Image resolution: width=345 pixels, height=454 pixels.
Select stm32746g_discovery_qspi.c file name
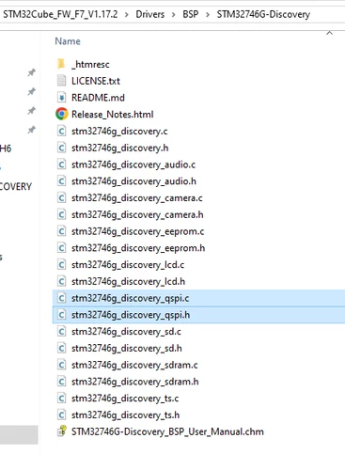coord(131,298)
